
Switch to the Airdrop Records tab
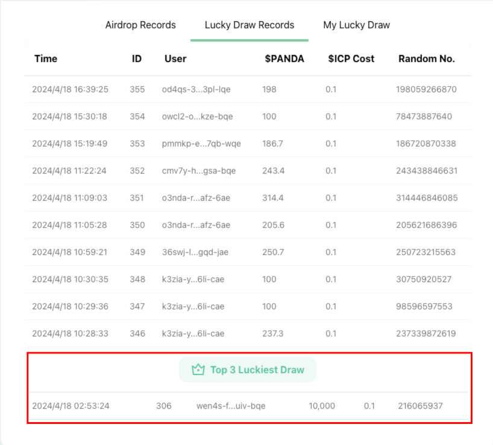click(x=140, y=25)
